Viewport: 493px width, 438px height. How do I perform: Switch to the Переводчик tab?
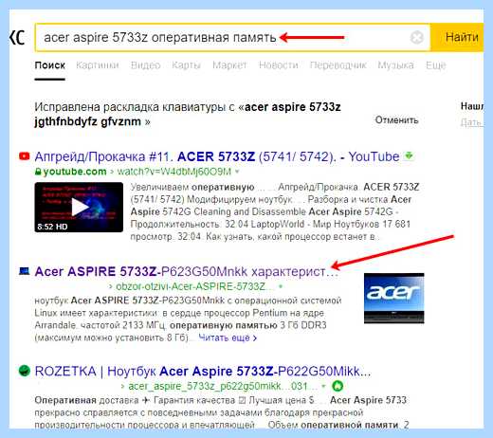click(x=338, y=65)
